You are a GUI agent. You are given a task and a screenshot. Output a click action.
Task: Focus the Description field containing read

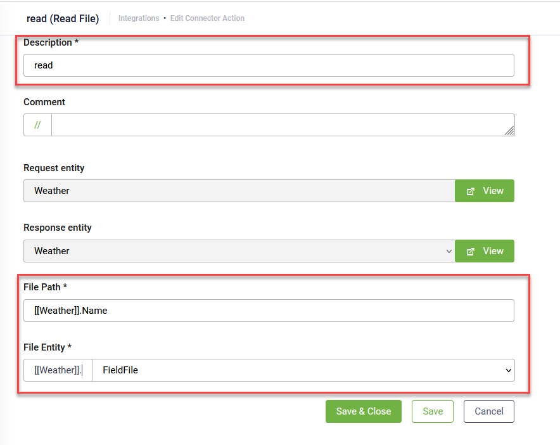[x=269, y=65]
